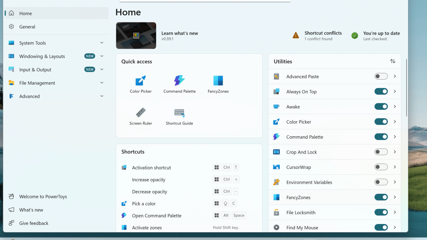Open FancyZones utility row
Viewport: 427px width, 240px height.
[x=335, y=197]
